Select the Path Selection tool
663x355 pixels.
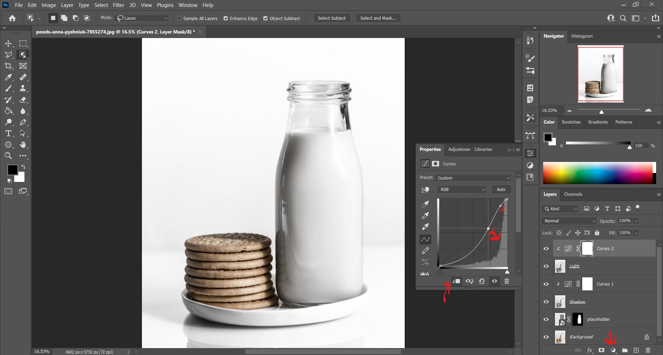point(23,133)
